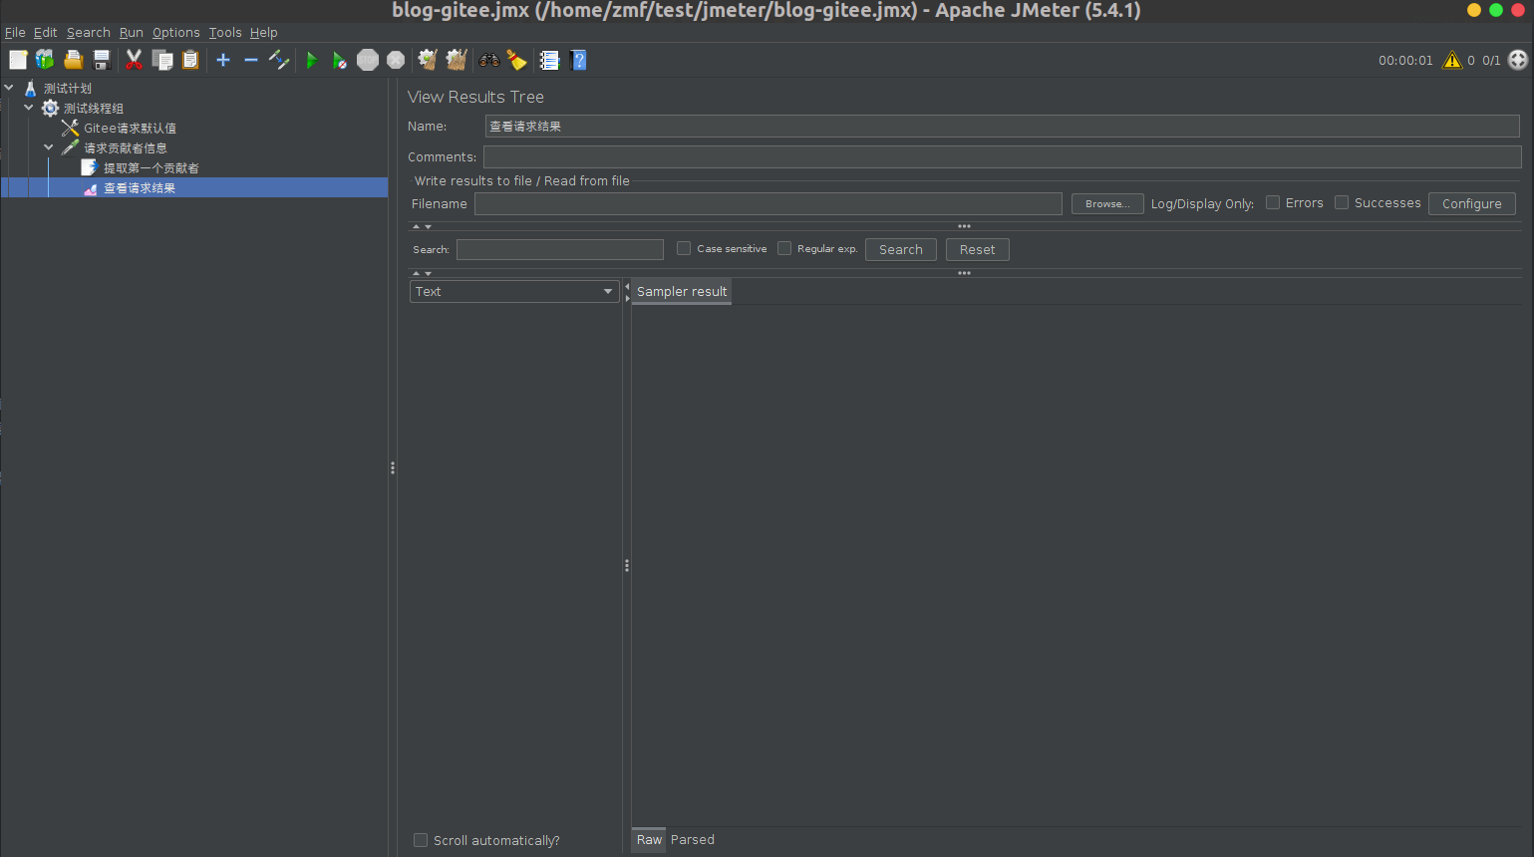This screenshot has width=1534, height=857.
Task: Click the Reset button
Action: coord(977,249)
